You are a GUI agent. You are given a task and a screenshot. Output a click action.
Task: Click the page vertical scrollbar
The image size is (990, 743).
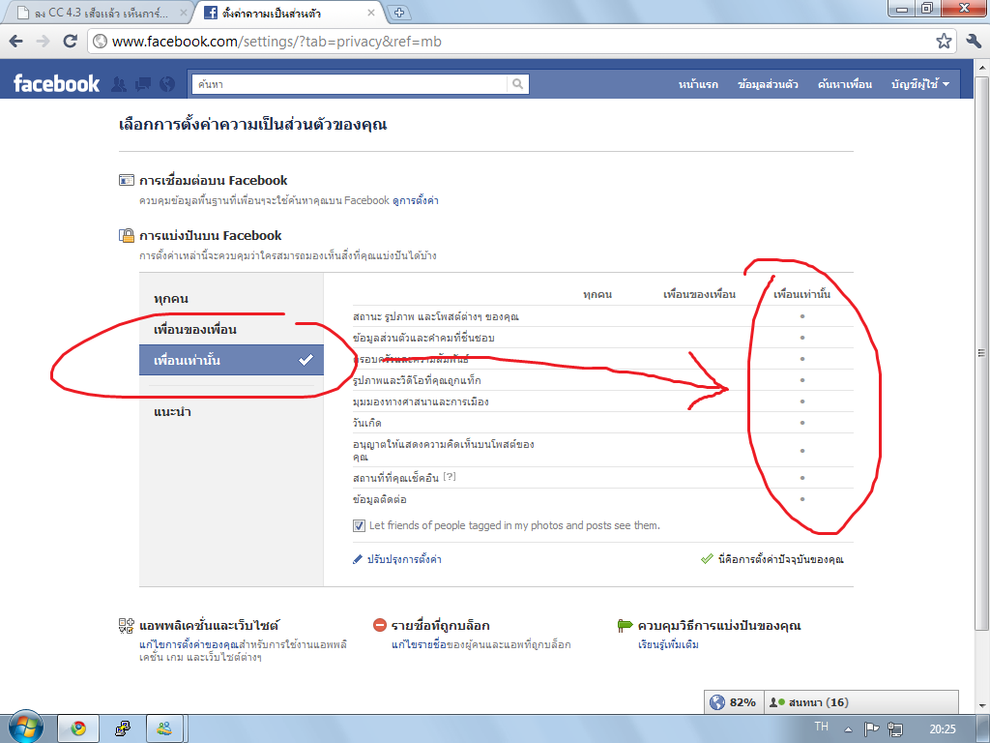pyautogui.click(x=982, y=352)
